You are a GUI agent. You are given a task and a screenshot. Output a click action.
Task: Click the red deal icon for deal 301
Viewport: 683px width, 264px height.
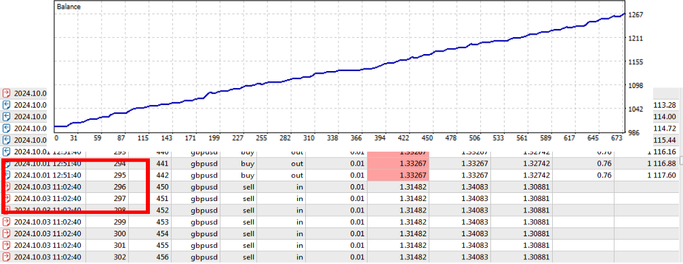[7, 245]
